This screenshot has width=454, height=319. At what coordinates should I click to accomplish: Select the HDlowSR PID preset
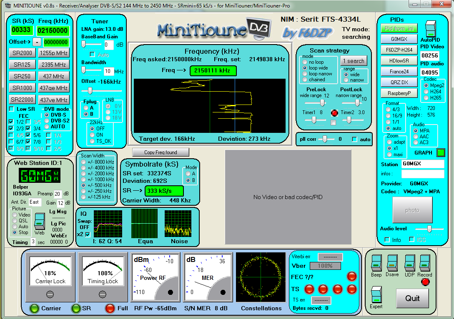(x=399, y=61)
